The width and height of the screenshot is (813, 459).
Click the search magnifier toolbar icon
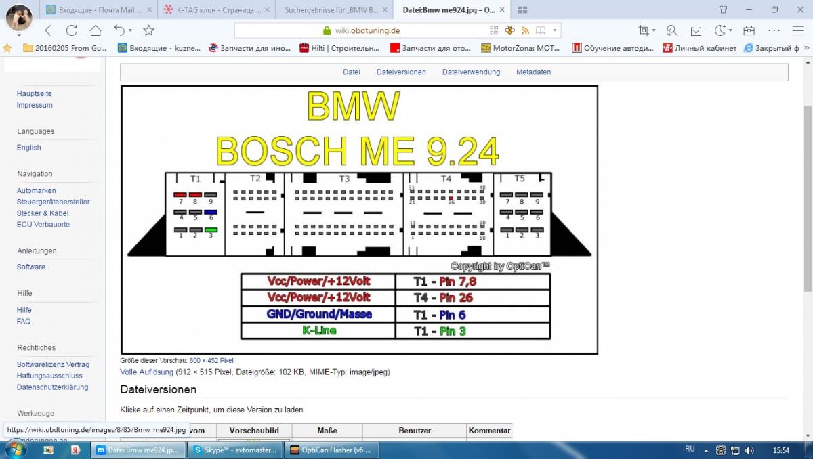point(671,30)
